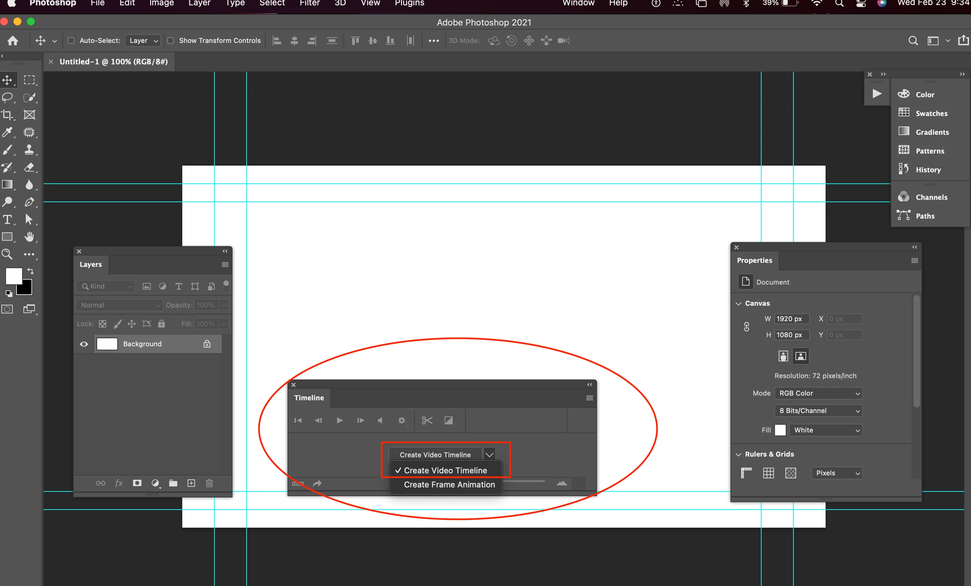Choose Create Frame Animation option
Screen dimensions: 971x586
pos(449,485)
